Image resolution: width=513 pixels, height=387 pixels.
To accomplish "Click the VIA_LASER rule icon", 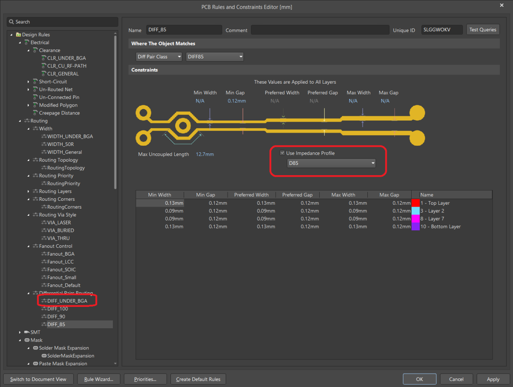I will [44, 222].
